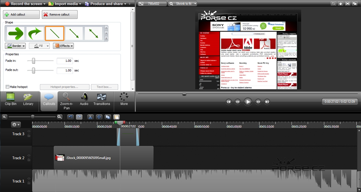Toggle the Track 3 lock
The height and width of the screenshot is (192, 361).
click(x=29, y=136)
